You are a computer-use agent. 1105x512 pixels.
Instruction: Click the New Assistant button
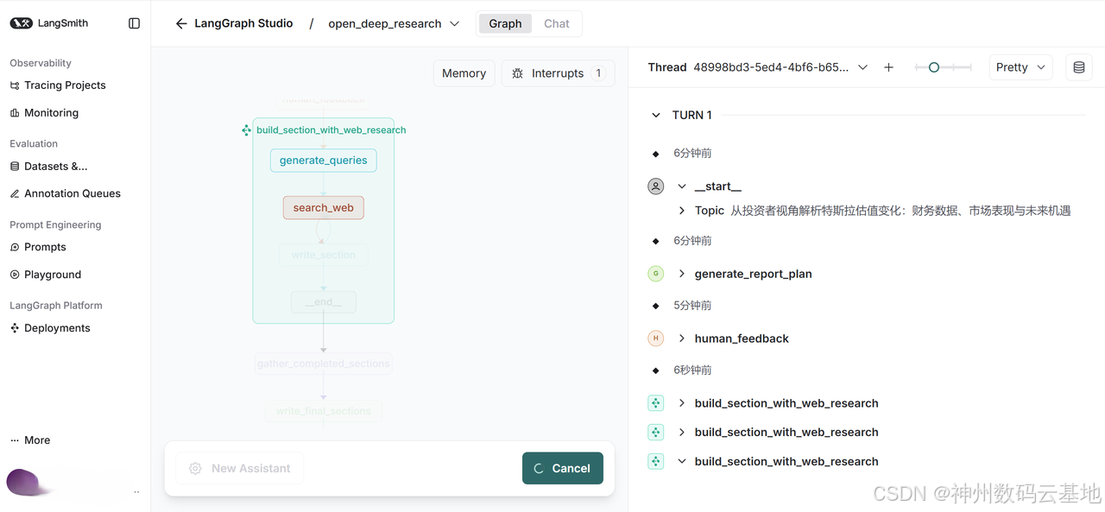pyautogui.click(x=240, y=469)
